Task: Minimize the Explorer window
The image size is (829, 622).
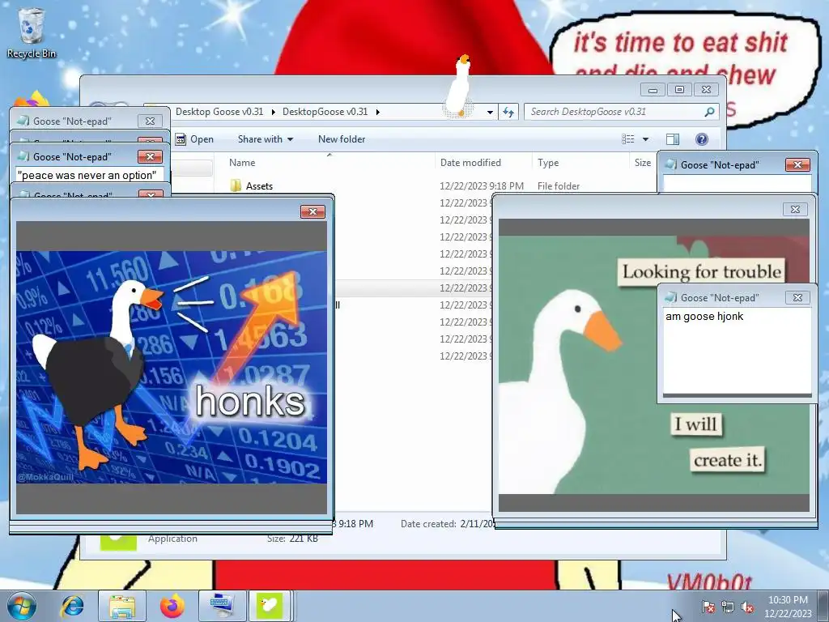Action: point(653,89)
